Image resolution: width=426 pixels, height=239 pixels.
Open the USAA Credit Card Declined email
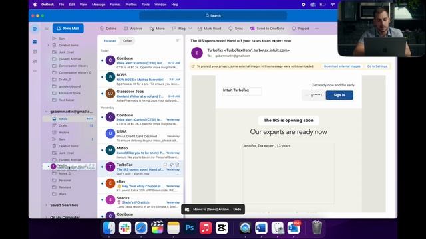[x=140, y=135]
